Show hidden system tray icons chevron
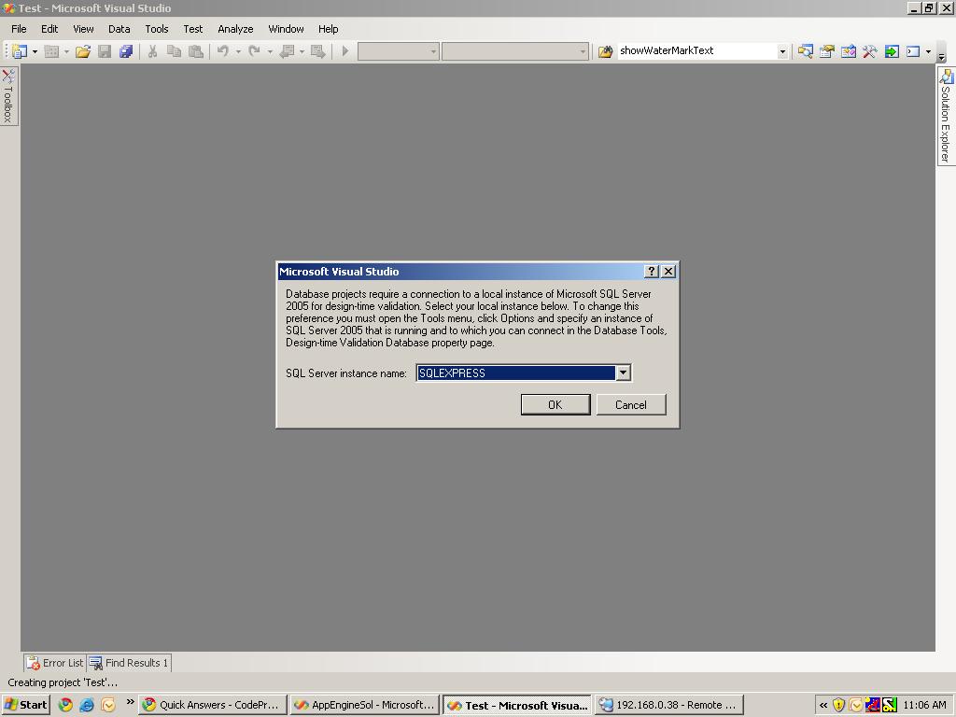 click(x=823, y=706)
